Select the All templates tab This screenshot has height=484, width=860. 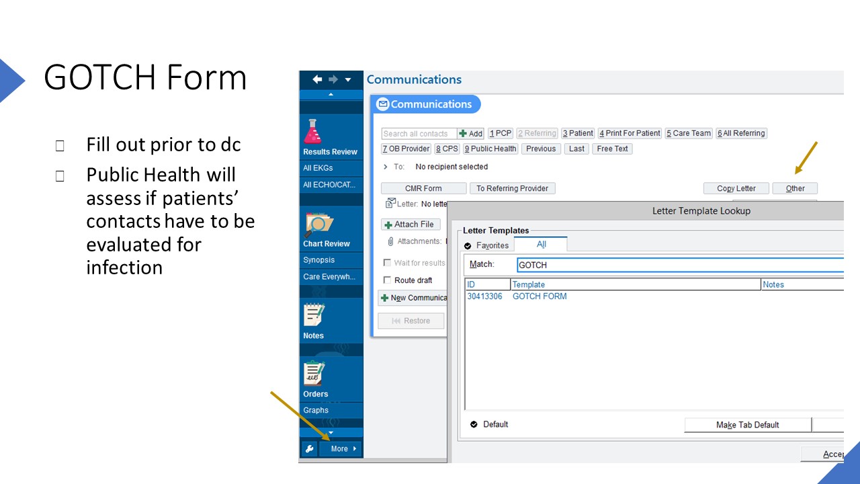(541, 245)
